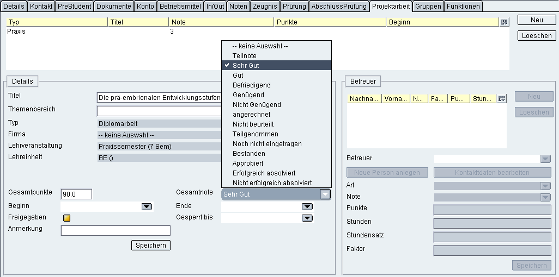
Task: Toggle the Freigegeben checkbox
Action: (67, 218)
